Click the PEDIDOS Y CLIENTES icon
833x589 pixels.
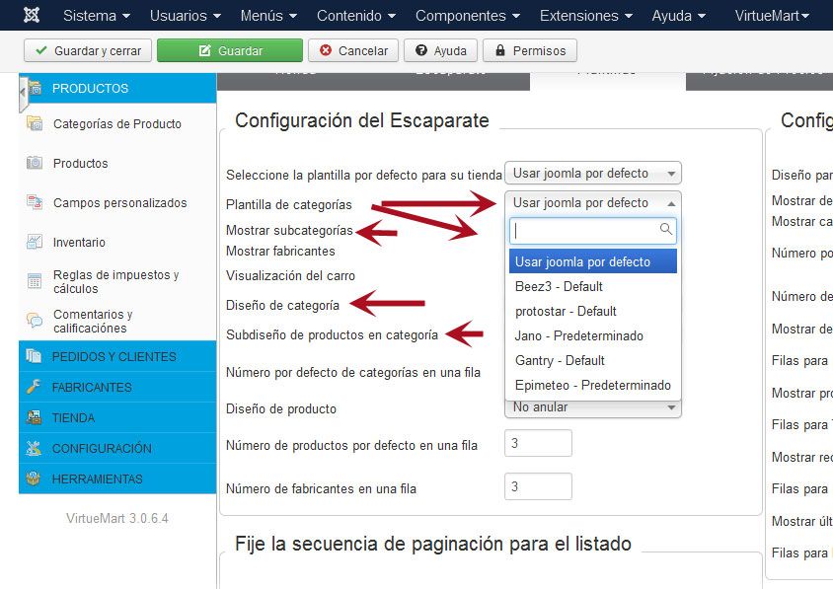coord(34,356)
